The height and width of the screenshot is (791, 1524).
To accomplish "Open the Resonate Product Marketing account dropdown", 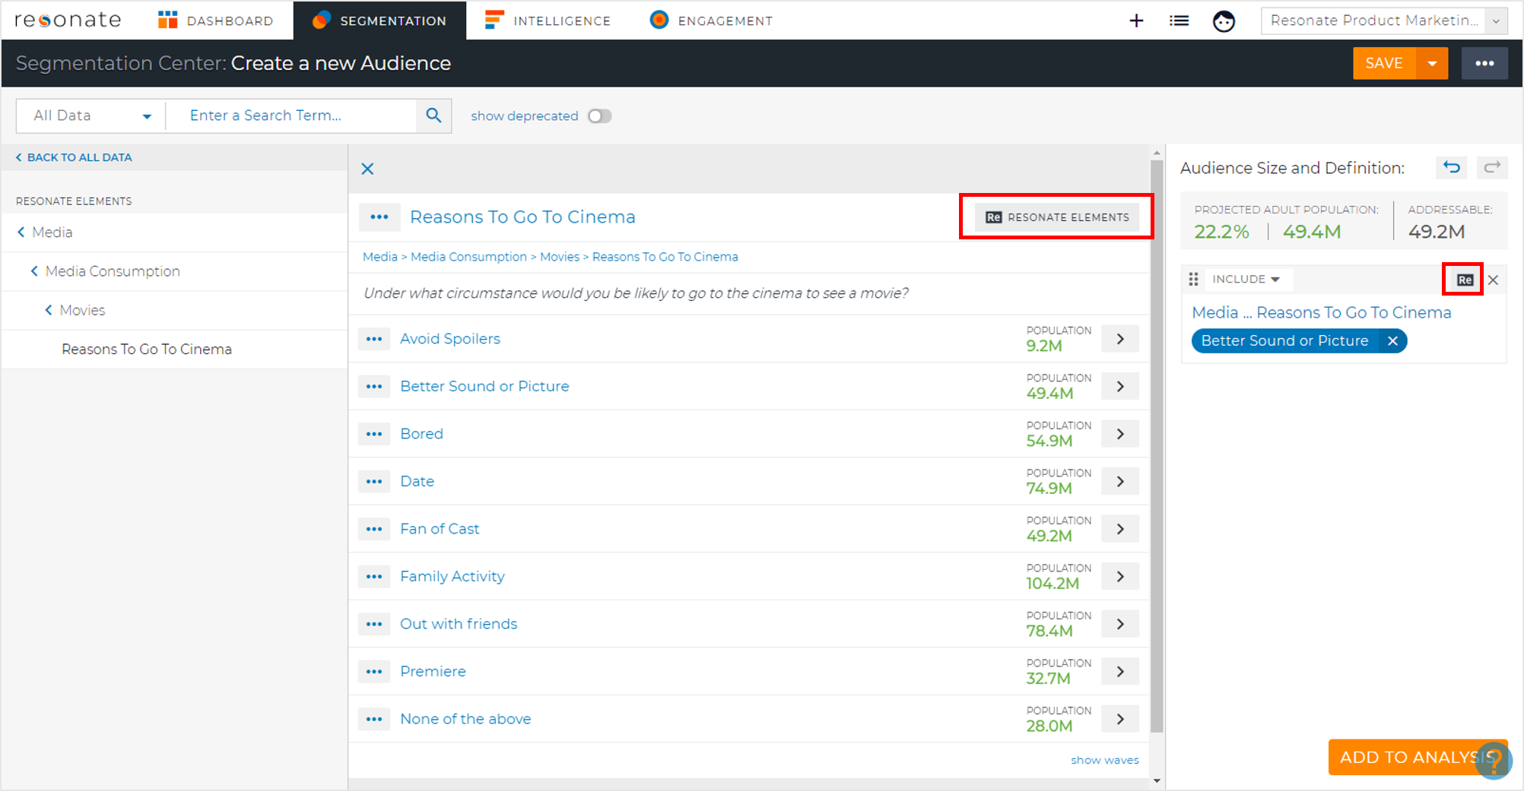I will click(x=1384, y=21).
